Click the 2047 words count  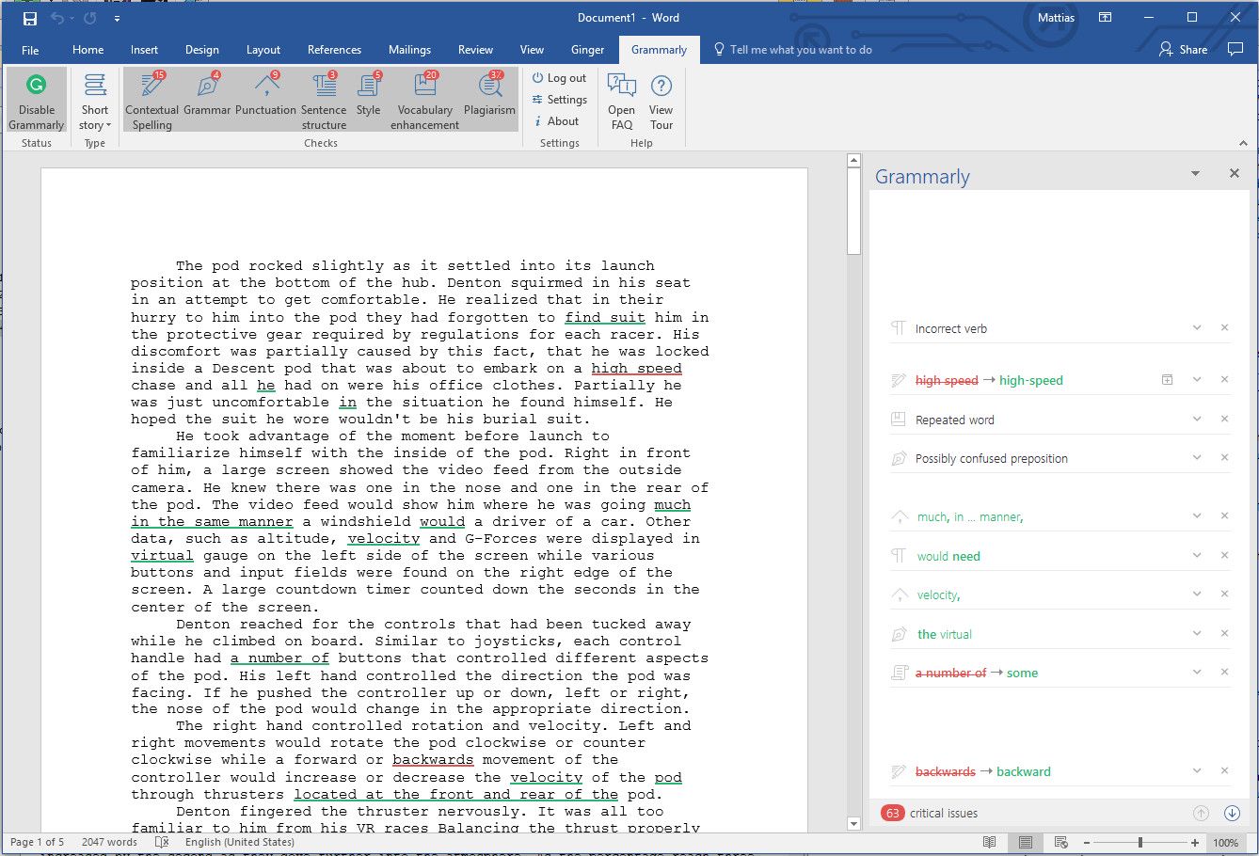click(x=109, y=842)
